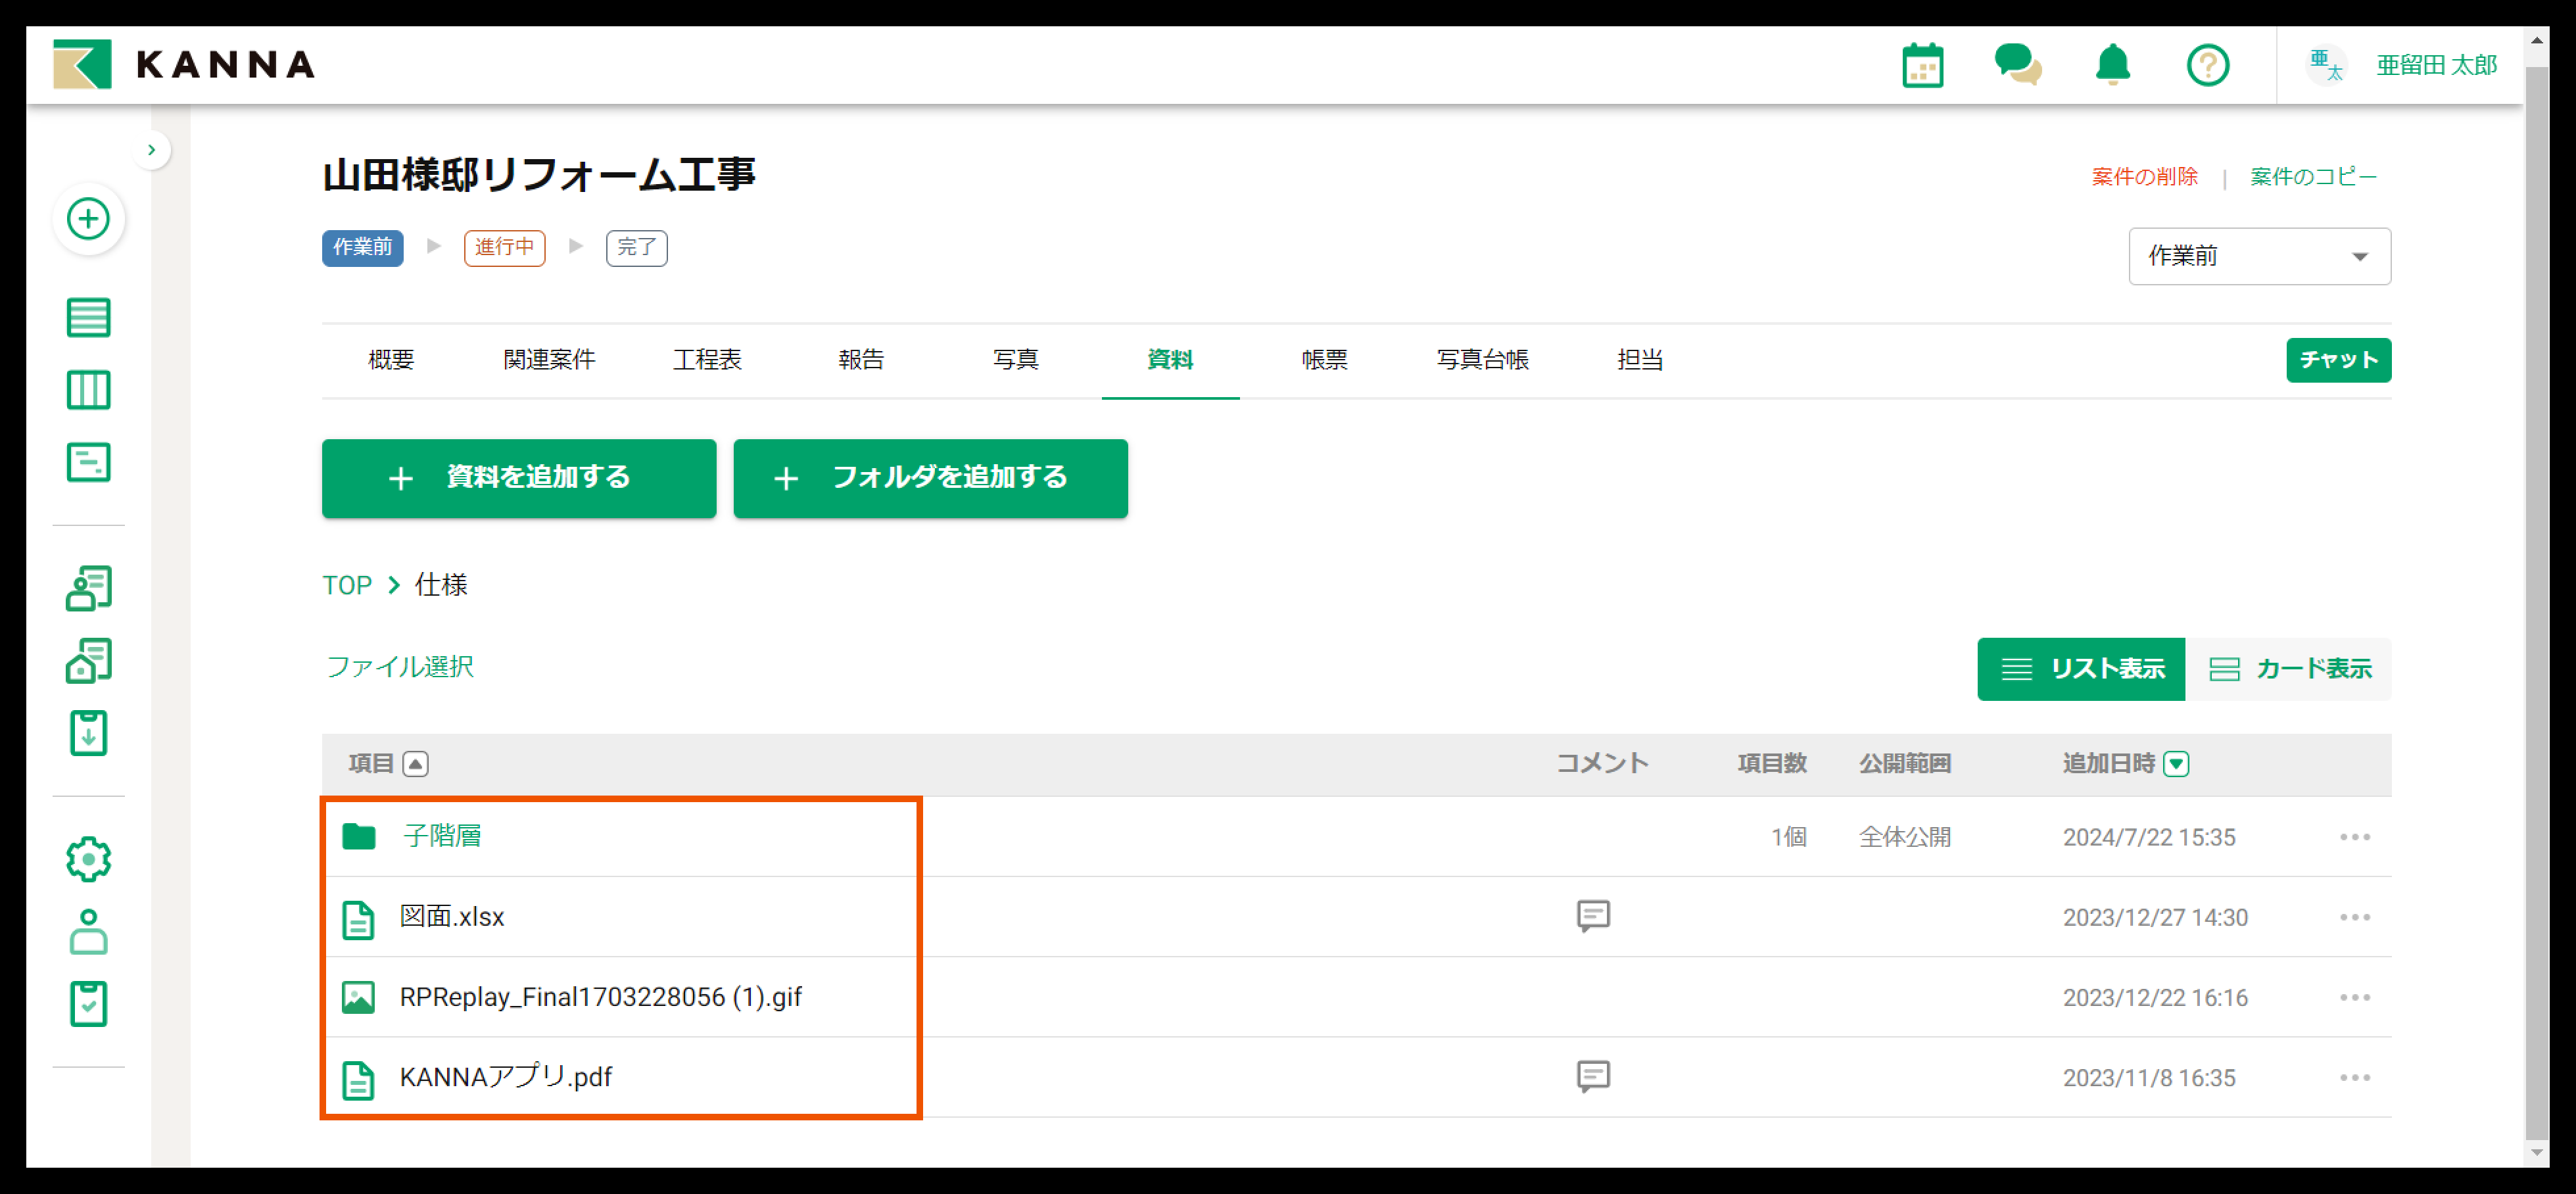Click the vertical scrollbar on the right

pyautogui.click(x=2536, y=600)
